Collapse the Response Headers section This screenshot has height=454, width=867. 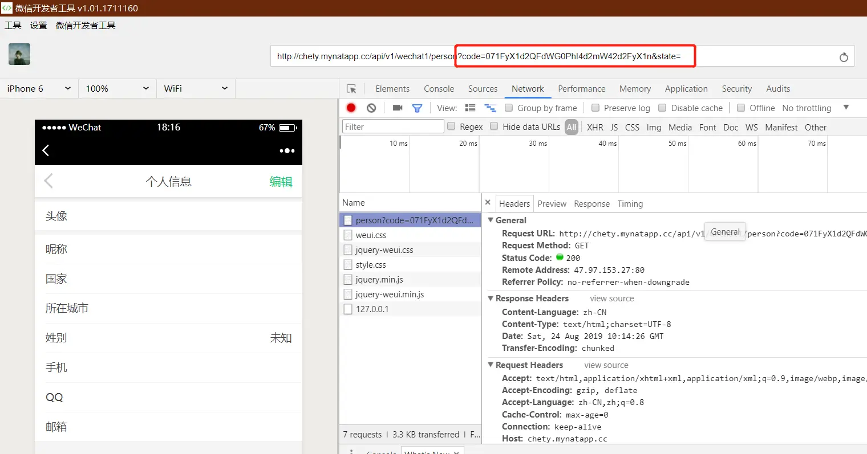tap(491, 298)
